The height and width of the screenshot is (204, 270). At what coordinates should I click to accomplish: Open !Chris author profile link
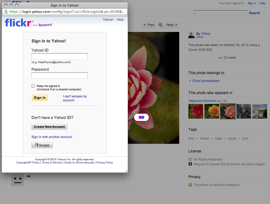(206, 34)
